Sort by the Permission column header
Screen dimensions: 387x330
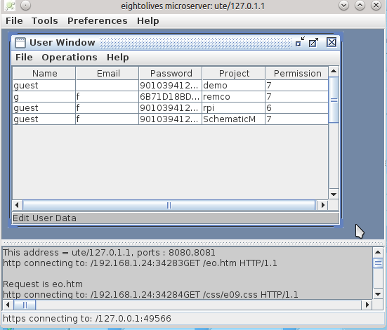(x=297, y=73)
